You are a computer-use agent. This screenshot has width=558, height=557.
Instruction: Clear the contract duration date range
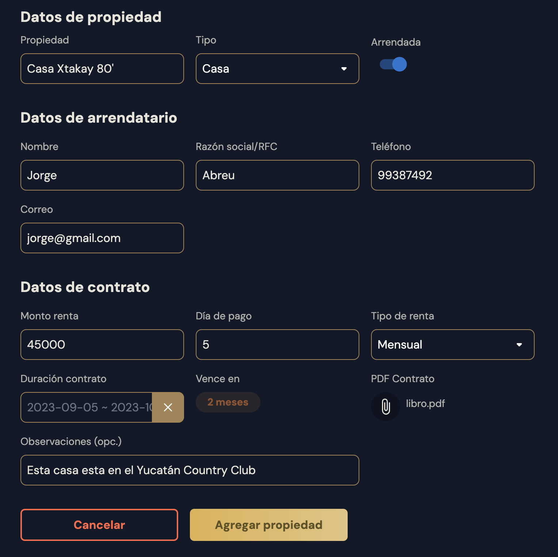pyautogui.click(x=168, y=407)
